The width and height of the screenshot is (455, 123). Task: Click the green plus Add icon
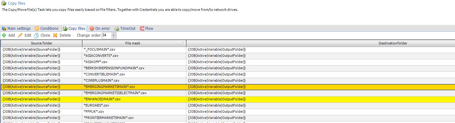pos(4,35)
